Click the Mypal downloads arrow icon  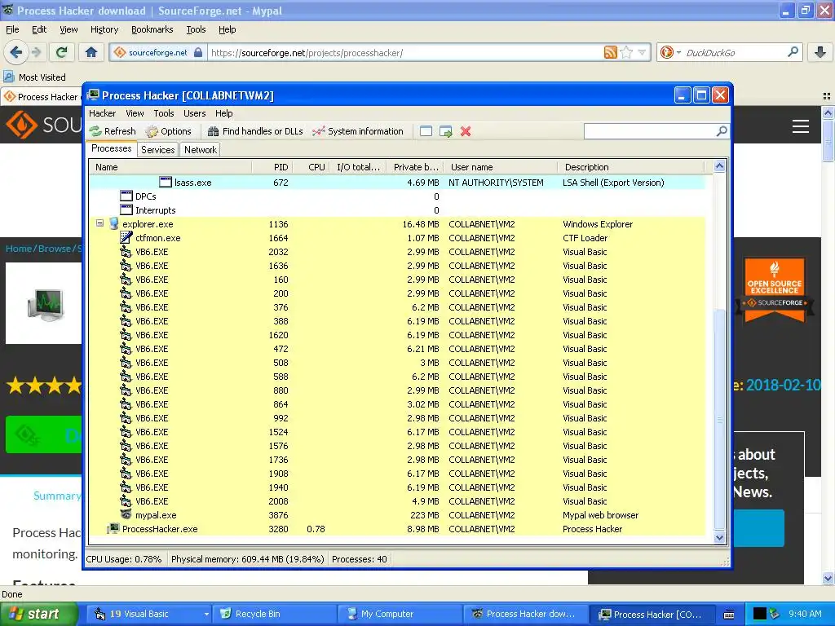pos(820,52)
